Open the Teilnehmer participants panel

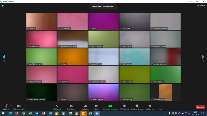(x=71, y=107)
